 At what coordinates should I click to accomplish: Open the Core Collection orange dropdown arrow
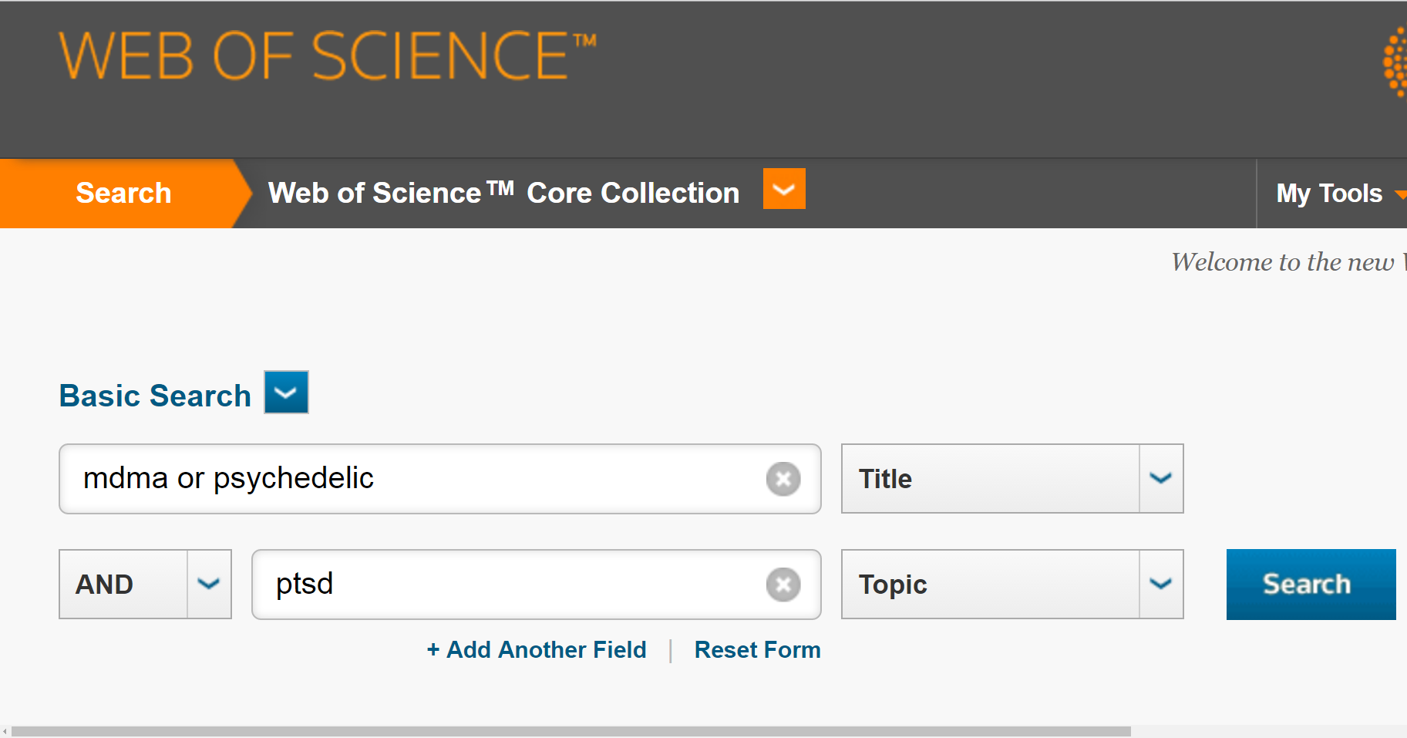pyautogui.click(x=784, y=189)
